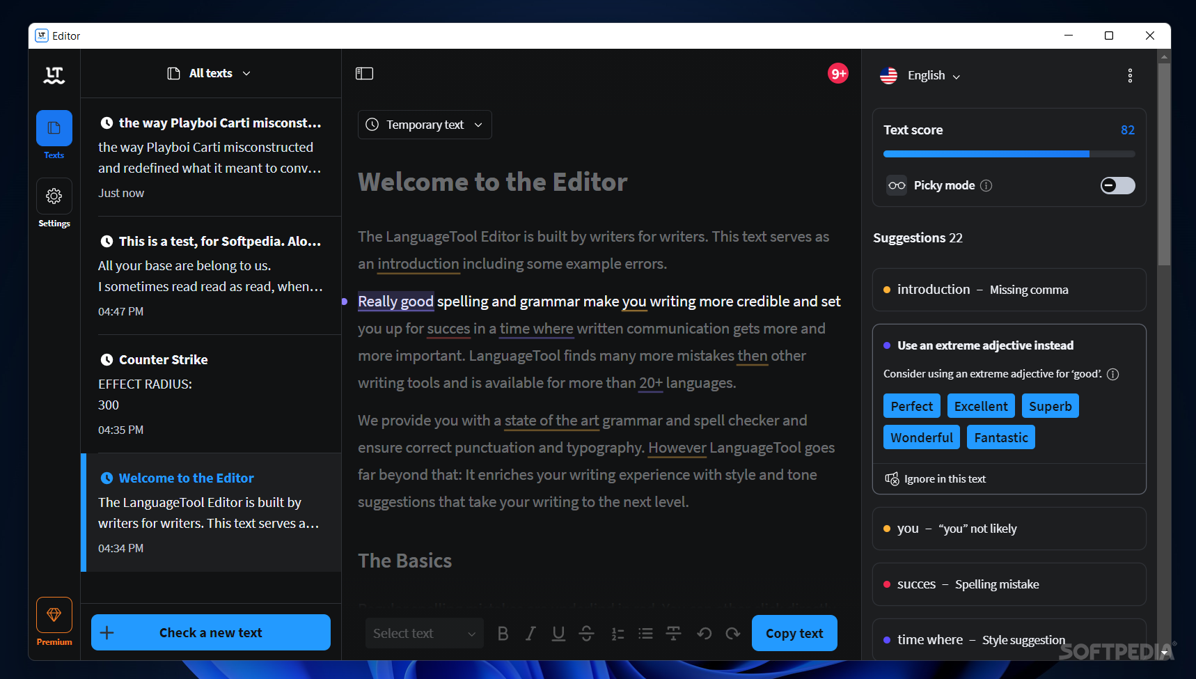Open the three-dot options menu

click(x=1130, y=75)
